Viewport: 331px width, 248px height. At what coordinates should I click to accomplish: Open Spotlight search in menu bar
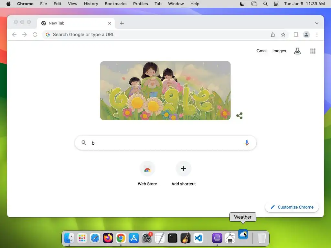click(x=265, y=4)
